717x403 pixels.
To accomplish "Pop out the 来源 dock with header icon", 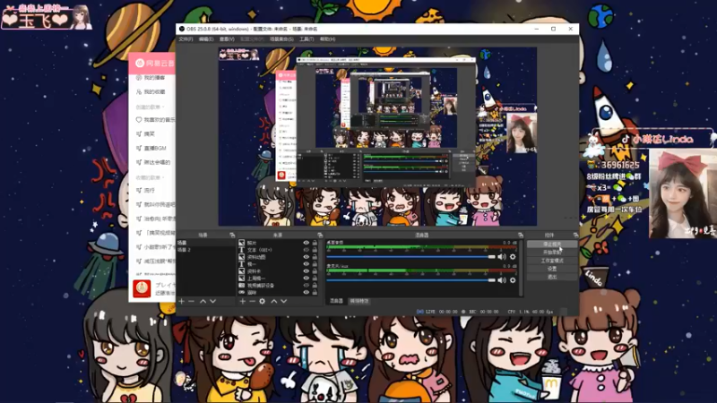I will click(320, 235).
